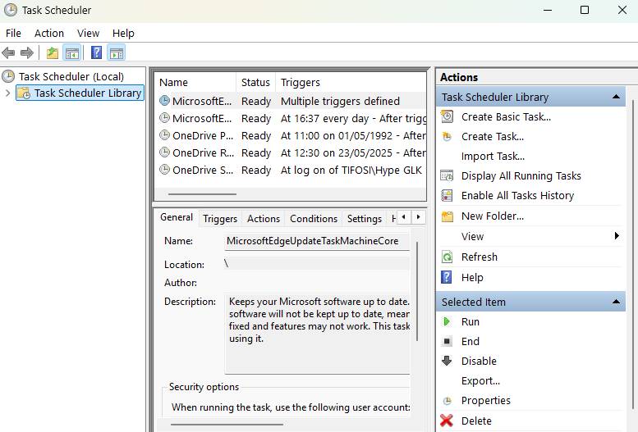
Task: Switch to the Conditions tab
Action: tap(314, 219)
